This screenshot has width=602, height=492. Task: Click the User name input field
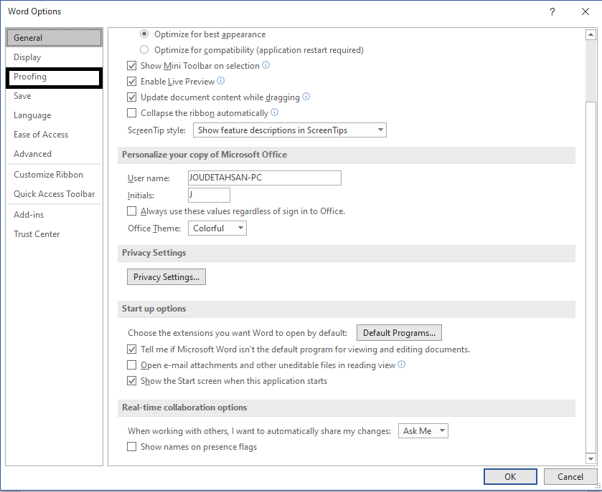(265, 178)
